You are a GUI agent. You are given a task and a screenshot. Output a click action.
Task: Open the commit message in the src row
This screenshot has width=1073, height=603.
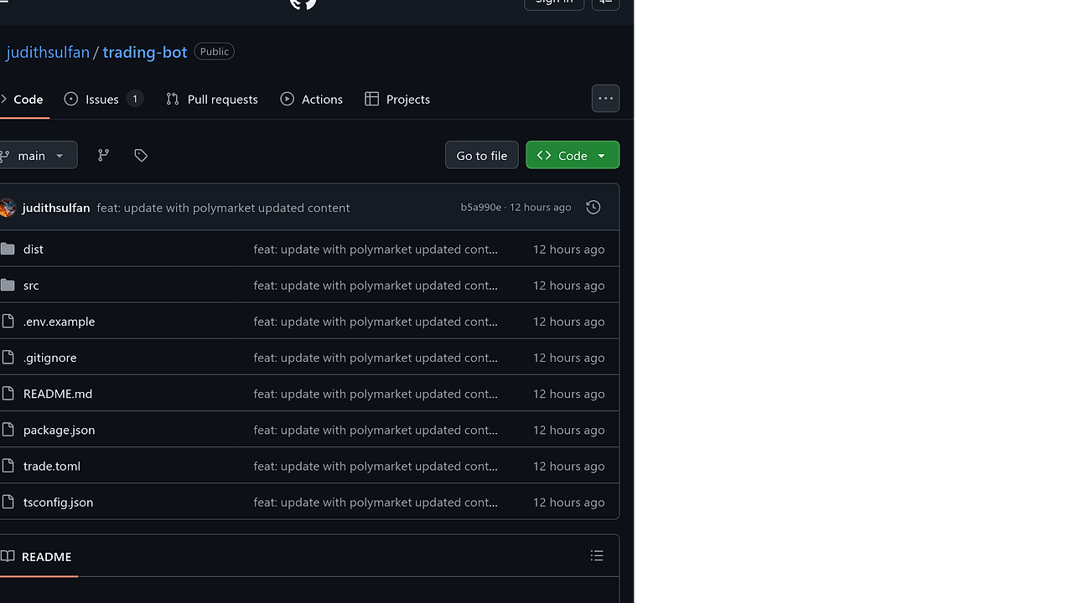coord(376,285)
